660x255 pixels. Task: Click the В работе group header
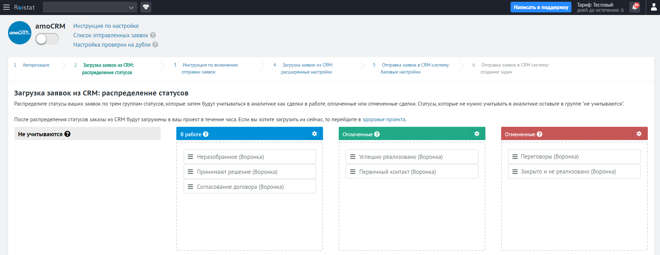(x=250, y=134)
